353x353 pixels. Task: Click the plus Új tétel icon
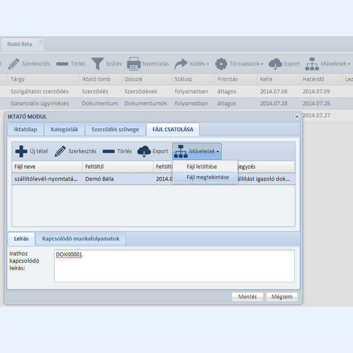pos(21,151)
